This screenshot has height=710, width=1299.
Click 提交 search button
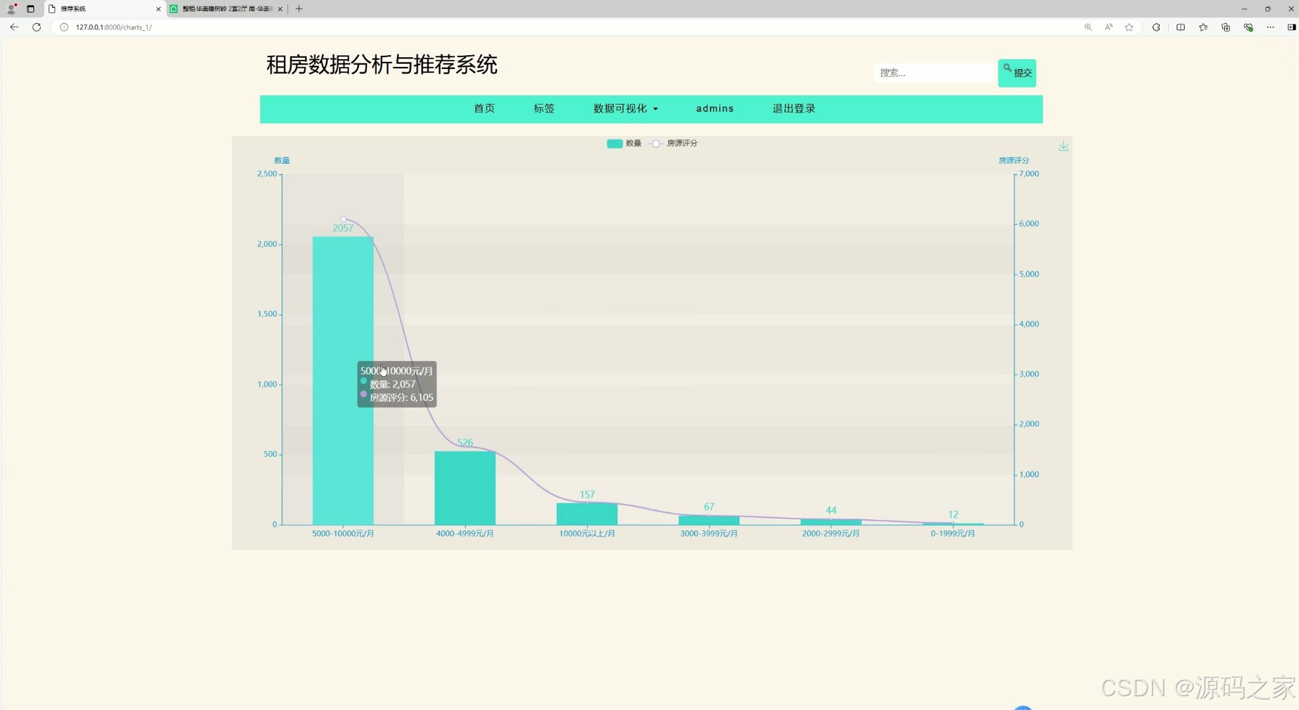1016,73
